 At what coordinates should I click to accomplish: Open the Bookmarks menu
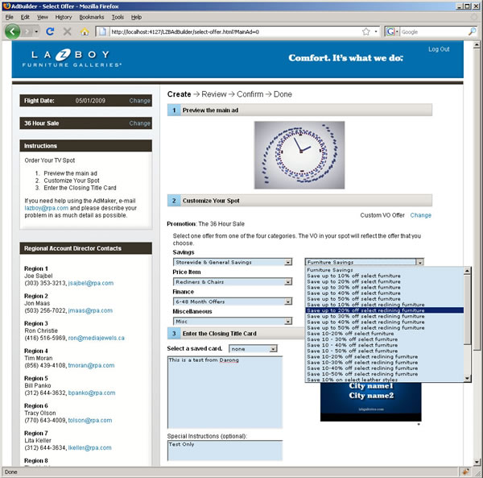91,16
